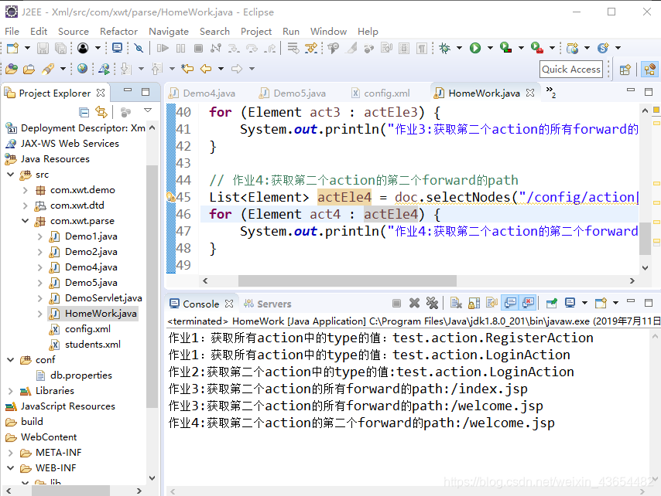Click the Forward navigation arrow icon
Image resolution: width=661 pixels, height=496 pixels.
point(237,69)
